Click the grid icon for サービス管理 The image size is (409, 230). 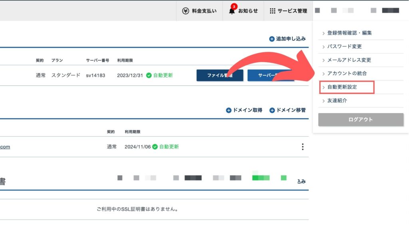coord(272,11)
